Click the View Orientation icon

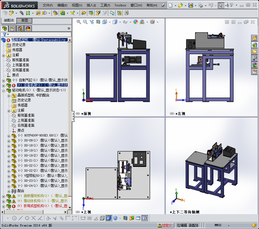[105, 22]
